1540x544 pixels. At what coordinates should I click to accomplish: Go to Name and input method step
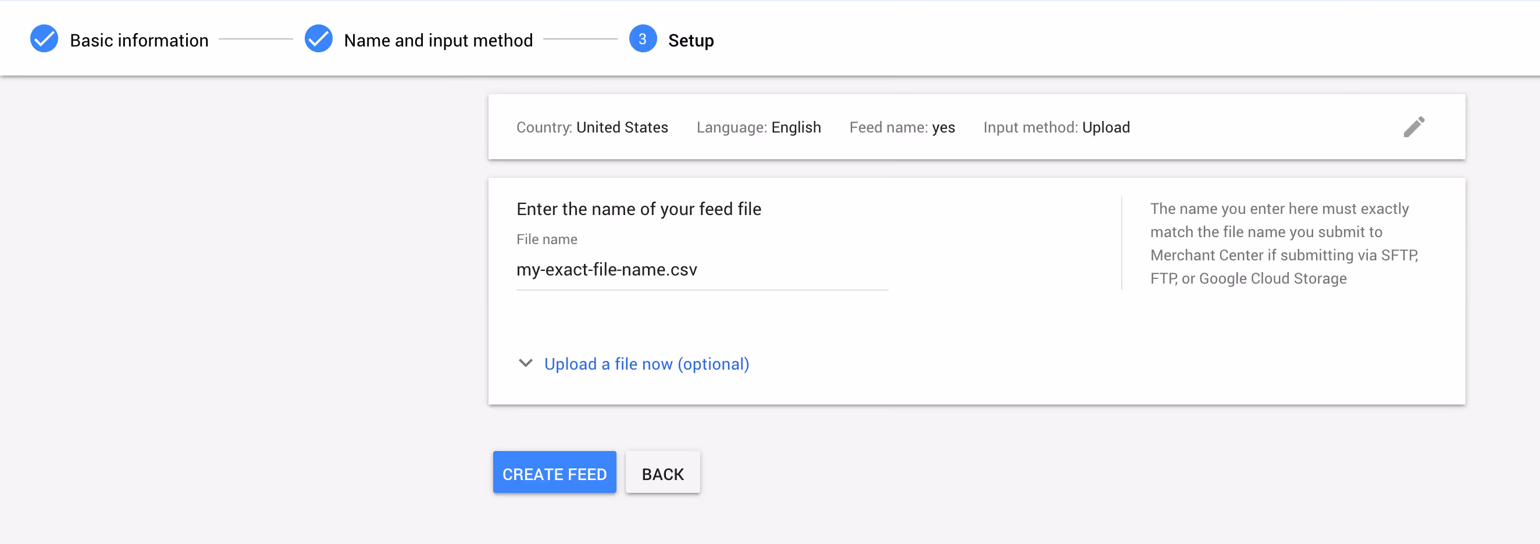[x=438, y=40]
